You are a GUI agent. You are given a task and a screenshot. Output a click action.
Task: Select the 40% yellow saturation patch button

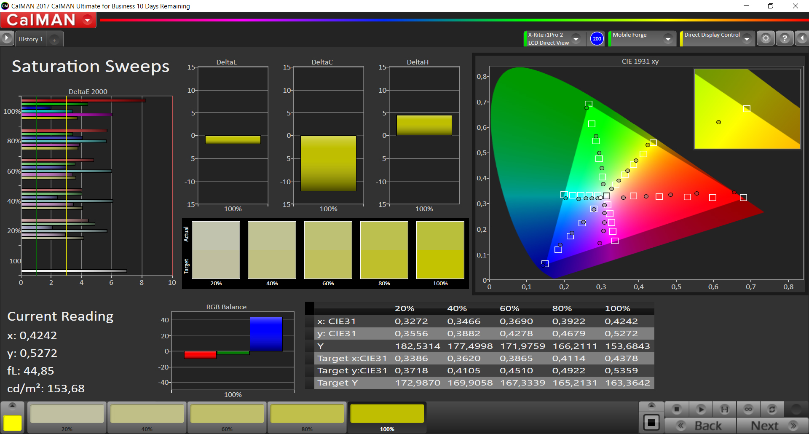147,417
